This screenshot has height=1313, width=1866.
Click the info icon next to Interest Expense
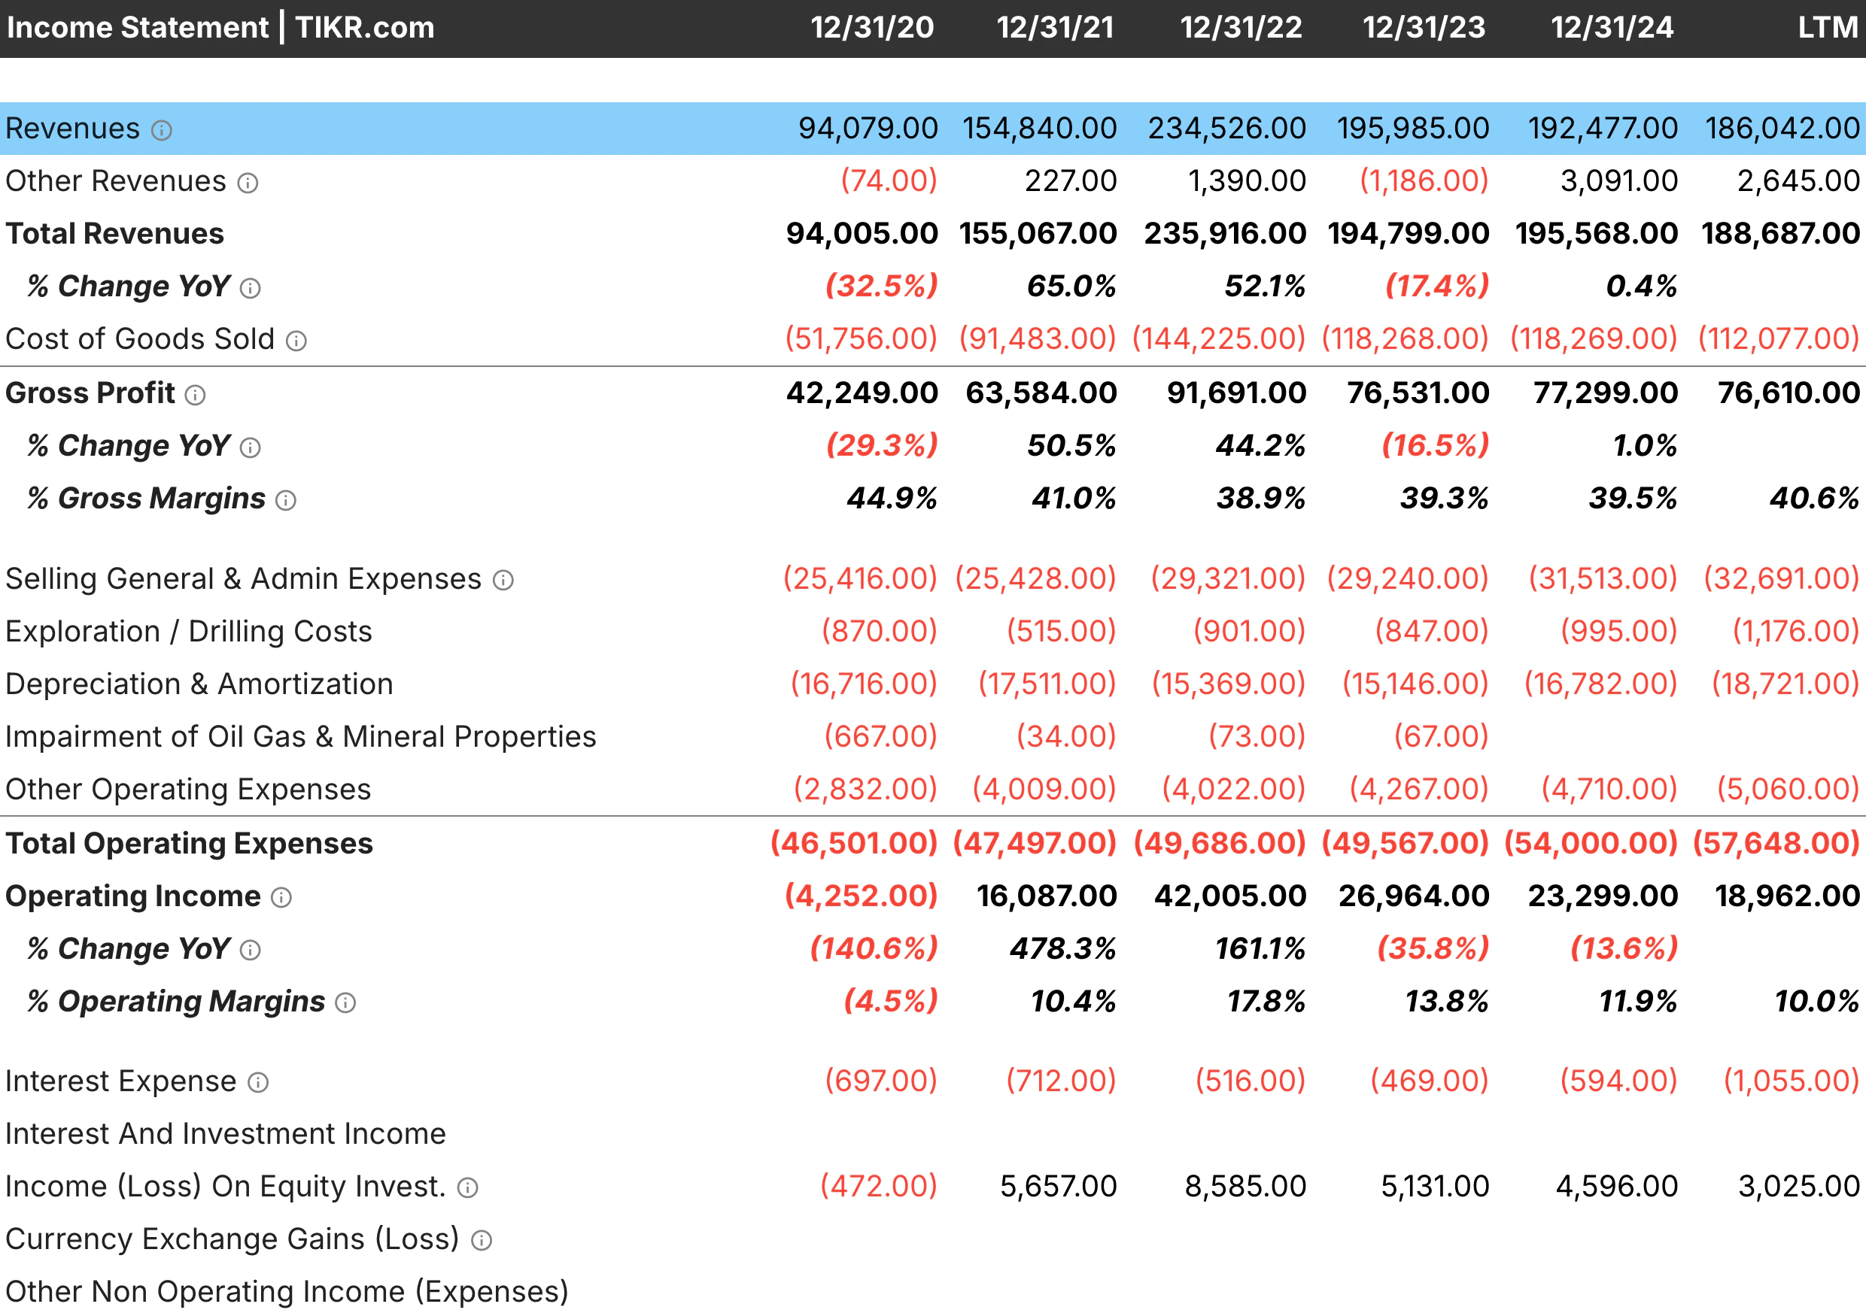[258, 1081]
